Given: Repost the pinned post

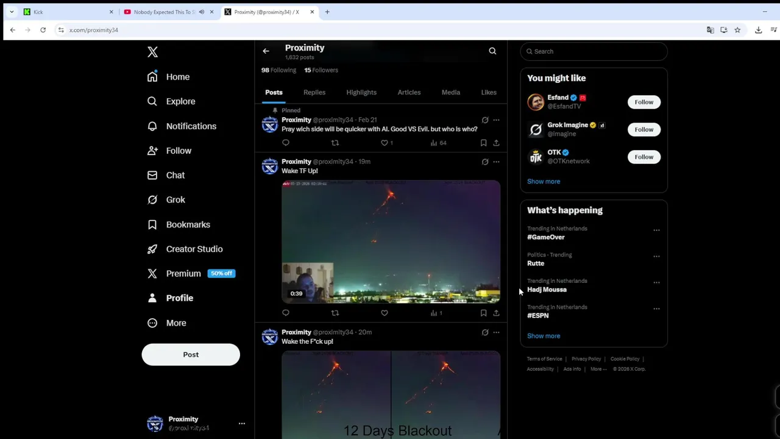Looking at the screenshot, I should [x=335, y=143].
